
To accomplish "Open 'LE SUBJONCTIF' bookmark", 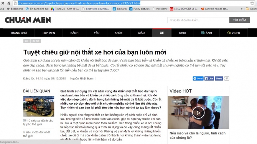I will click(x=184, y=9).
